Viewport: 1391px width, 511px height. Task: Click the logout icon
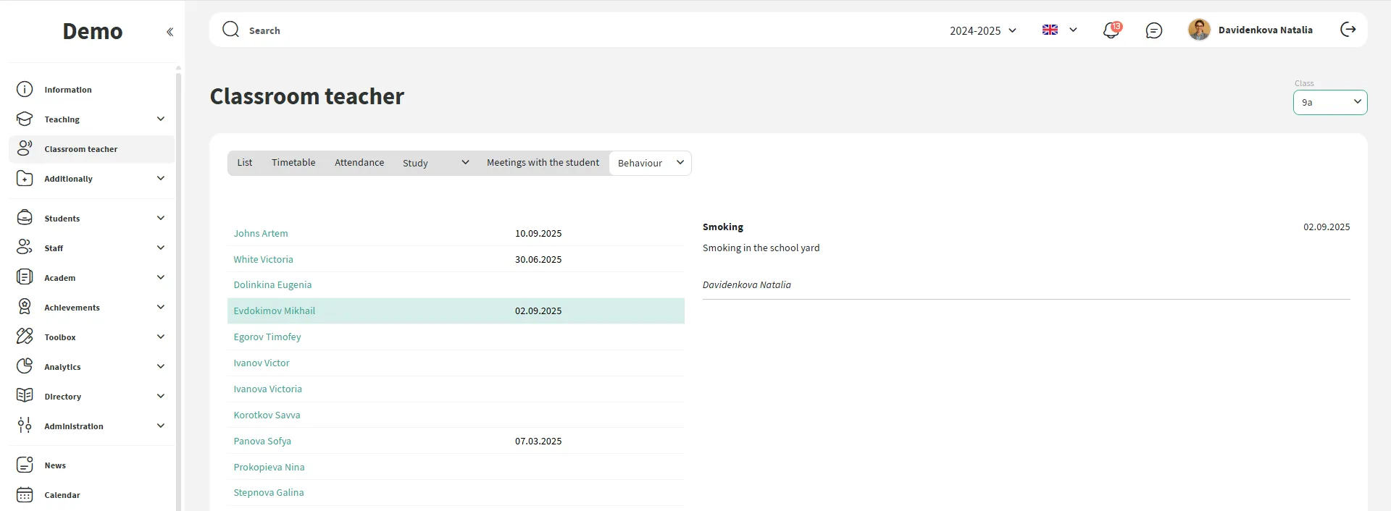(1348, 30)
